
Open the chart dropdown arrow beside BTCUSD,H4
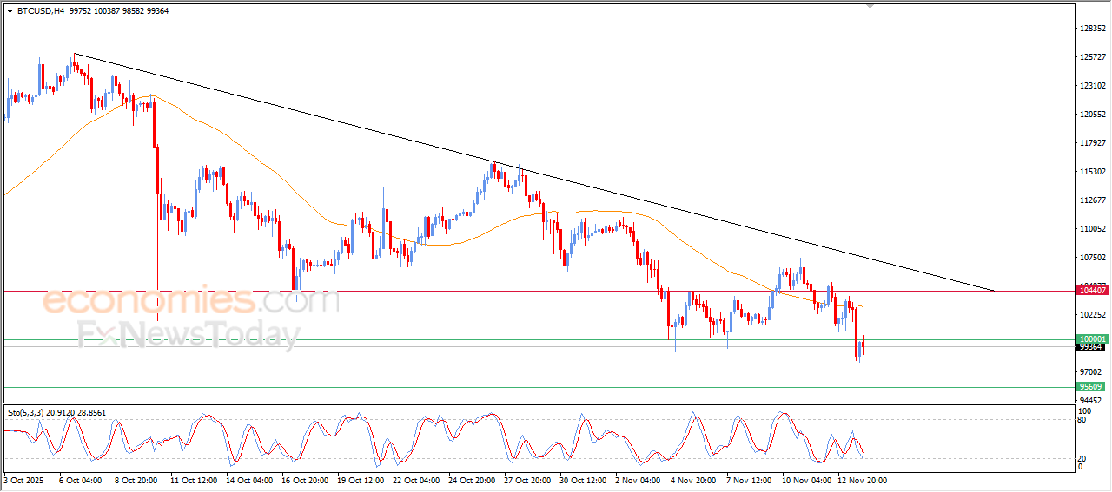point(10,11)
